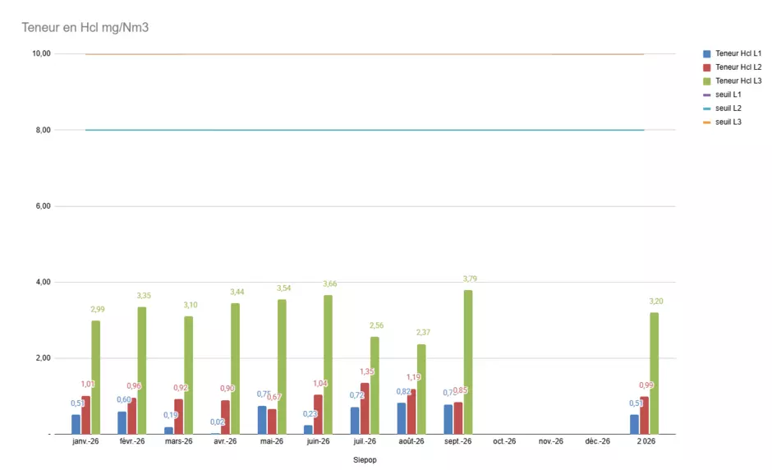Click the 8,00 y-axis label
772x470 pixels.
point(43,130)
